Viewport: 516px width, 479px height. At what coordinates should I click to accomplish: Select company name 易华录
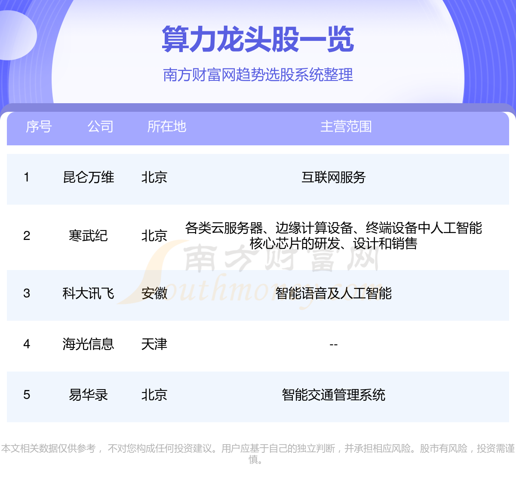click(x=89, y=395)
